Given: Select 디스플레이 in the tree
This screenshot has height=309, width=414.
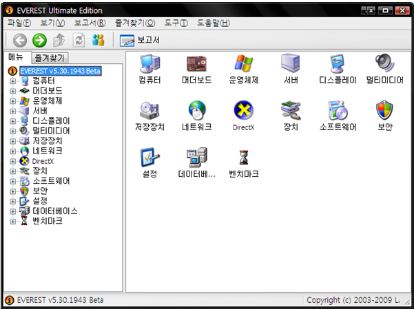Looking at the screenshot, I should pyautogui.click(x=51, y=121).
